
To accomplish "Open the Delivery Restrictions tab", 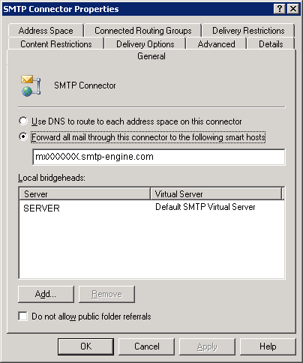I will coord(248,31).
